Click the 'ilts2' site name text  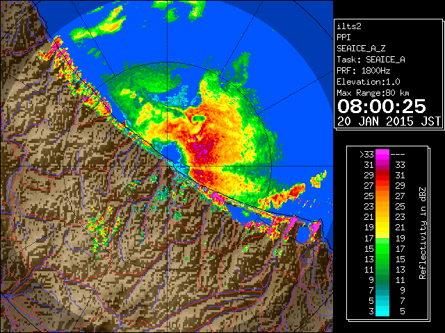[x=349, y=26]
